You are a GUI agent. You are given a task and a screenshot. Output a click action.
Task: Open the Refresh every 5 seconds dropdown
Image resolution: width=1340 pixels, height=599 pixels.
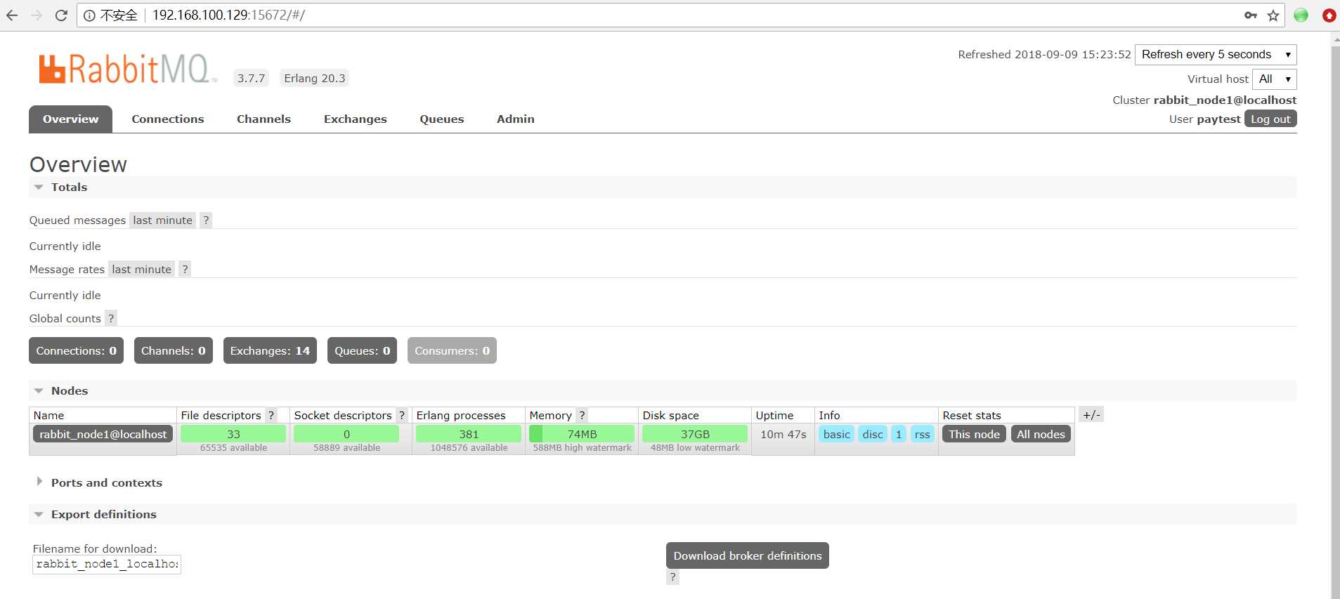pyautogui.click(x=1216, y=55)
